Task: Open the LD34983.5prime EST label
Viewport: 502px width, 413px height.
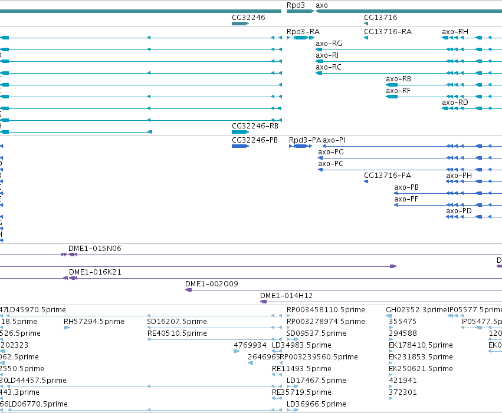Action: coord(301,345)
